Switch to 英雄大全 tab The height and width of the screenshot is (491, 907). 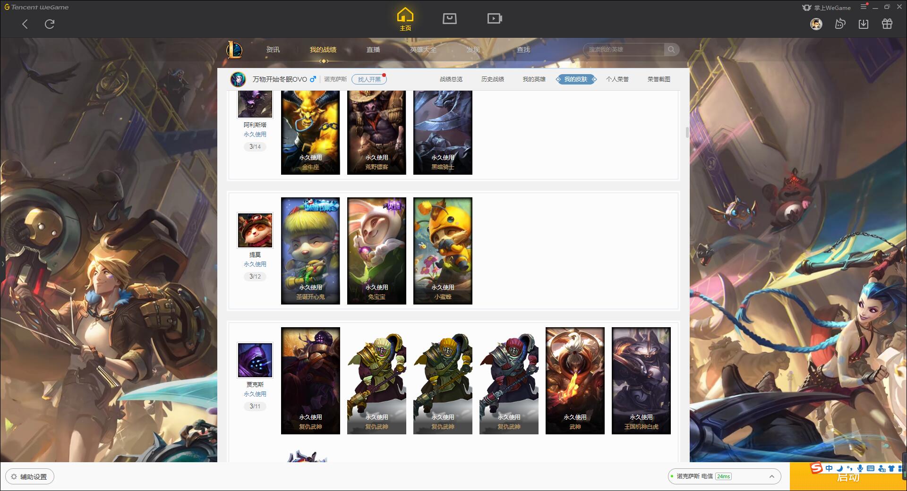click(x=423, y=50)
